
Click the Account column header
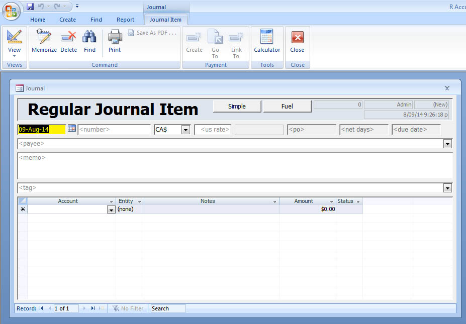coord(68,201)
